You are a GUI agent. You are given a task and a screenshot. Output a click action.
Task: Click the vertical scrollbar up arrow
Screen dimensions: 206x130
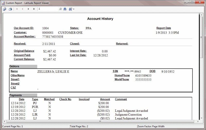201,15
